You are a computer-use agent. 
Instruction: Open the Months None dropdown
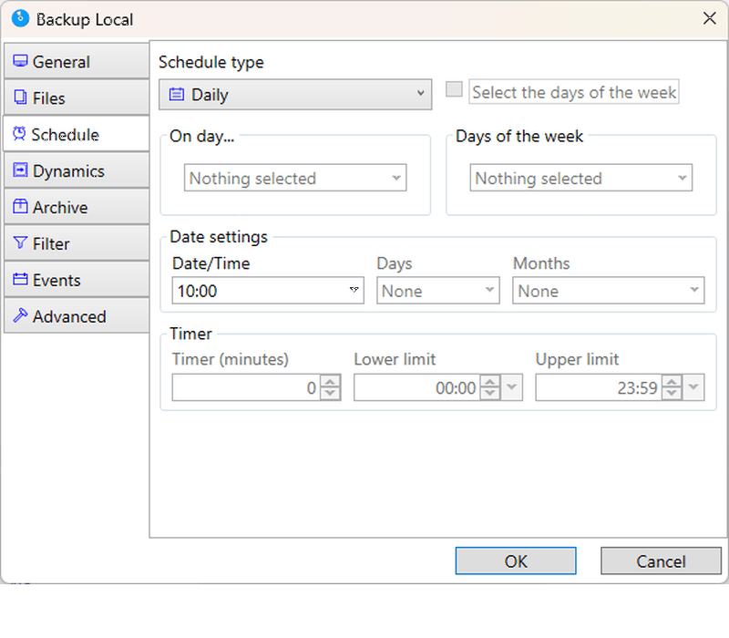(x=608, y=291)
